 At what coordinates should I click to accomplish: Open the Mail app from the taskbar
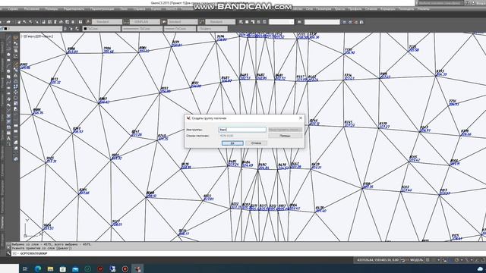75,269
